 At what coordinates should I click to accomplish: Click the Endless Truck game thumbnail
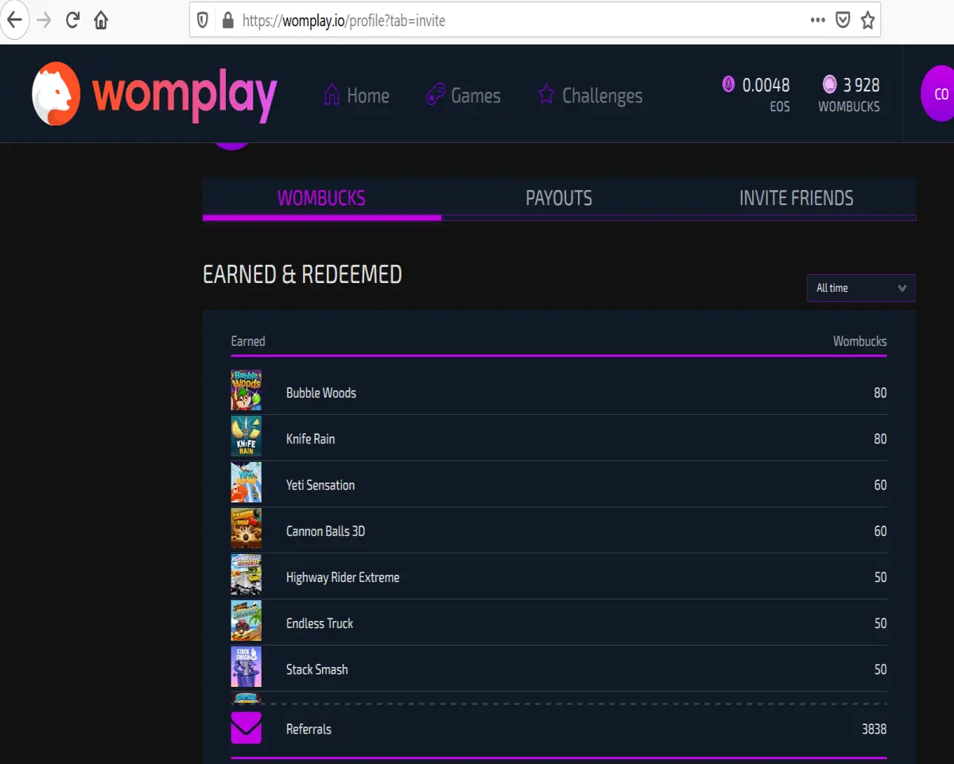pos(246,621)
